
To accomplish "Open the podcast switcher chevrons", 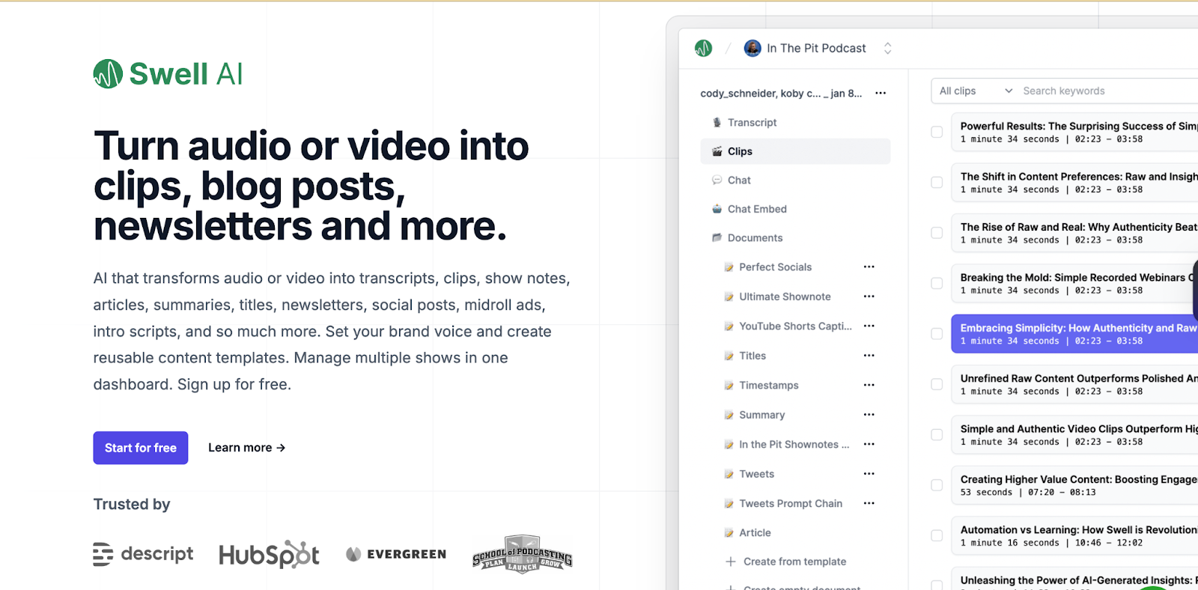I will click(887, 48).
